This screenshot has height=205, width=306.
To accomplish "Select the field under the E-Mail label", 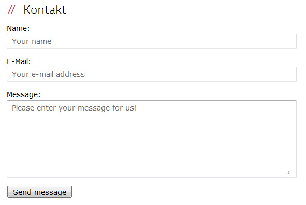I will coord(152,74).
